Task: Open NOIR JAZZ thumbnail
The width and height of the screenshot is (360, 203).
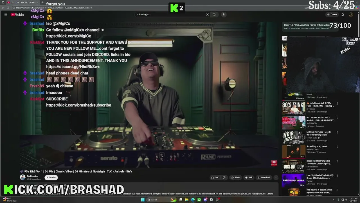Action: point(293,137)
